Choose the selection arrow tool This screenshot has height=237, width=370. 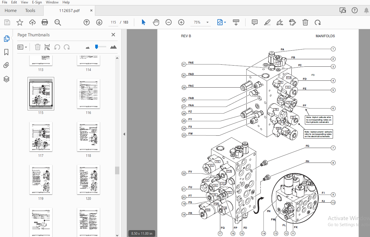(144, 22)
